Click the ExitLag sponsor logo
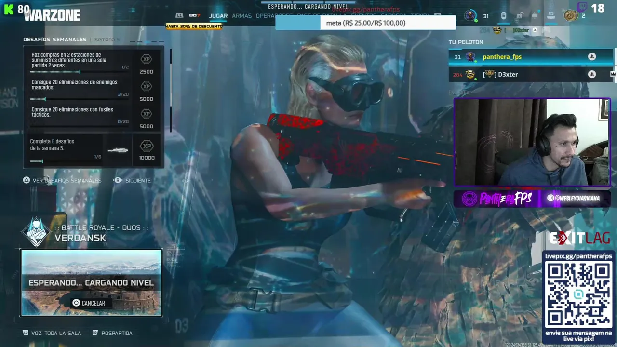The height and width of the screenshot is (347, 617). (579, 238)
